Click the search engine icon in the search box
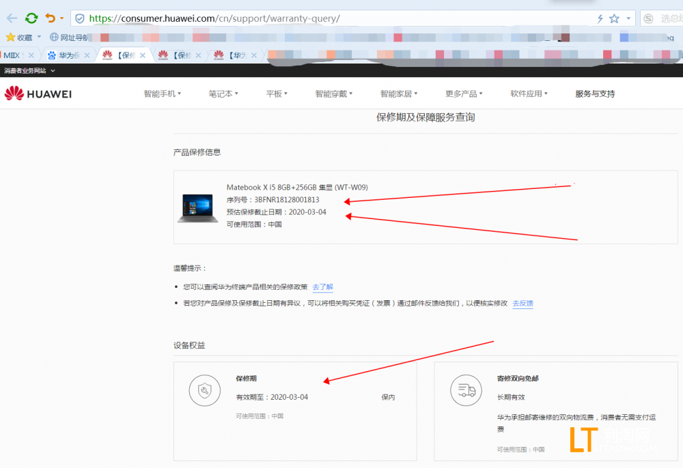 [648, 18]
